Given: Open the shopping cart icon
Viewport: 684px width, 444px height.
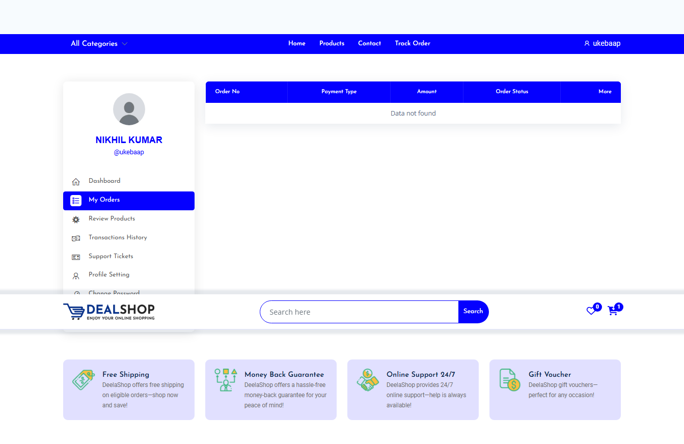Looking at the screenshot, I should (x=612, y=311).
